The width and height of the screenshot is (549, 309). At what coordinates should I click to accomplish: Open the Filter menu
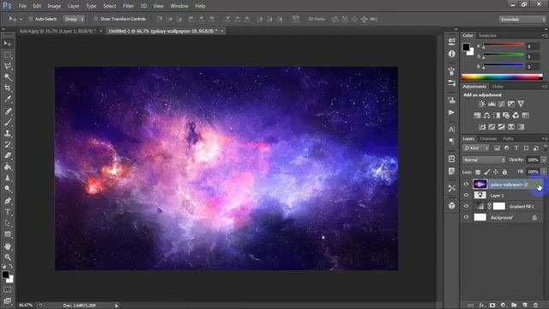[x=128, y=6]
